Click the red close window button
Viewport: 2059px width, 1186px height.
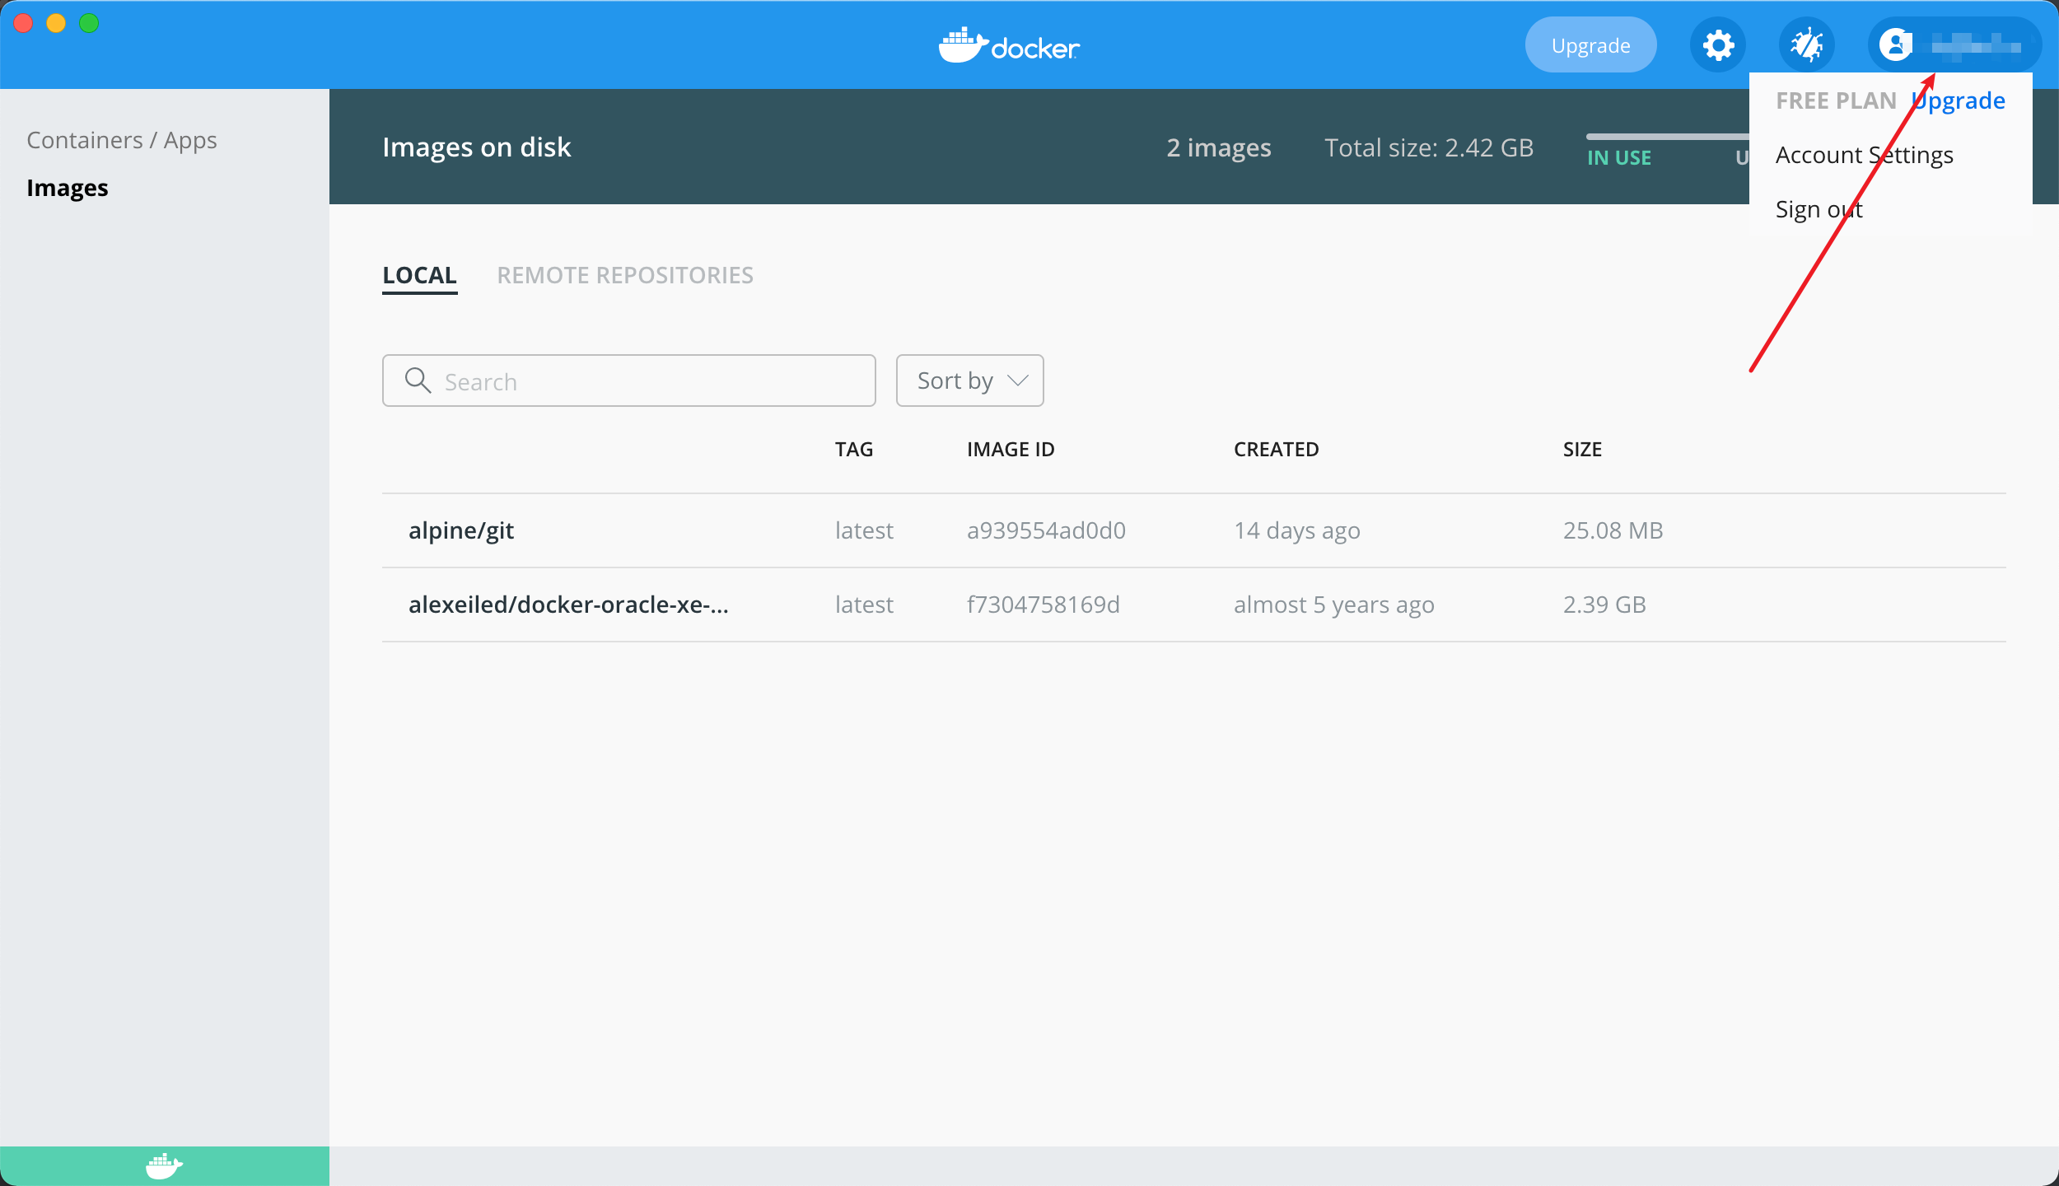click(23, 23)
